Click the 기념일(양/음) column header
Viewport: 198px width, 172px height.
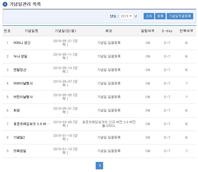tap(65, 31)
